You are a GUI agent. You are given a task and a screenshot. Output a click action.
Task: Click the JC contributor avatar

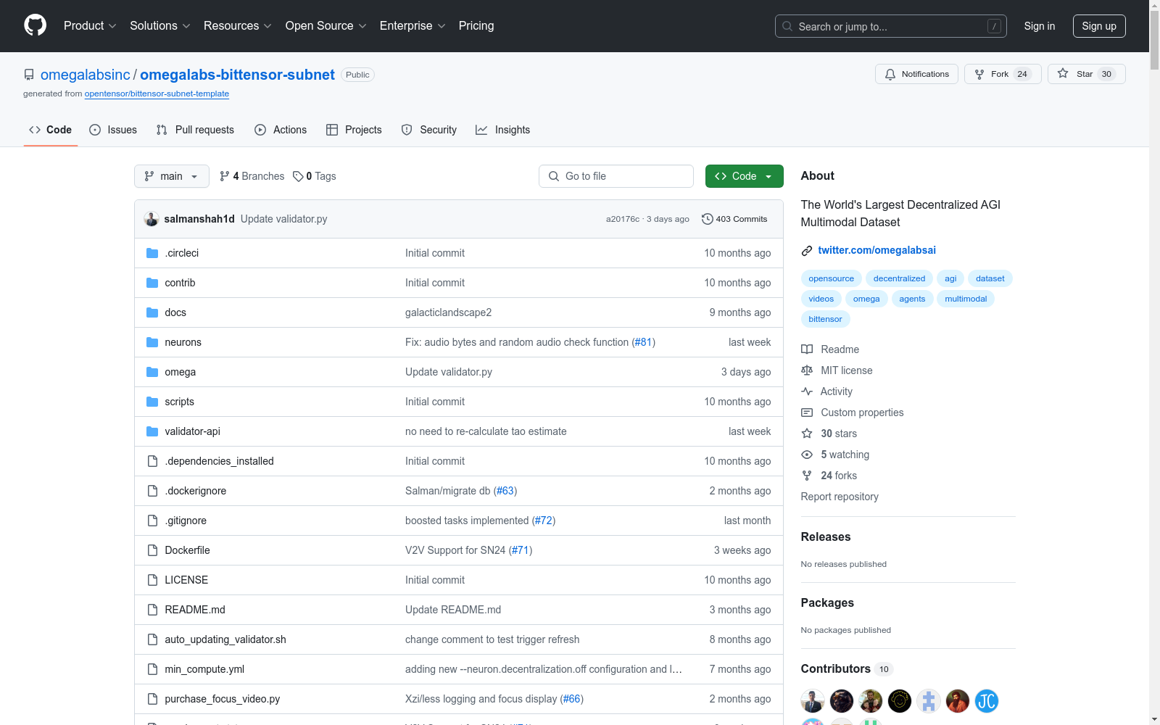click(x=987, y=701)
